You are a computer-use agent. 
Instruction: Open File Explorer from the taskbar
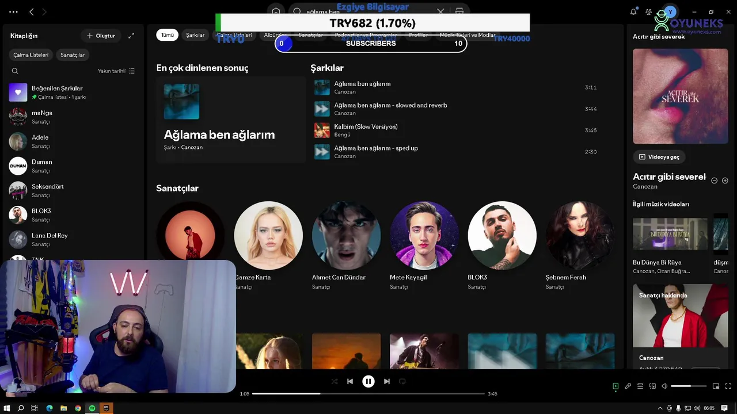click(x=63, y=408)
